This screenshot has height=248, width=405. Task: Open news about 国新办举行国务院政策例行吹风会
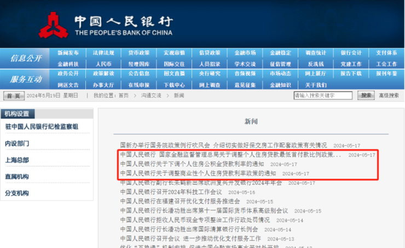click(x=223, y=145)
